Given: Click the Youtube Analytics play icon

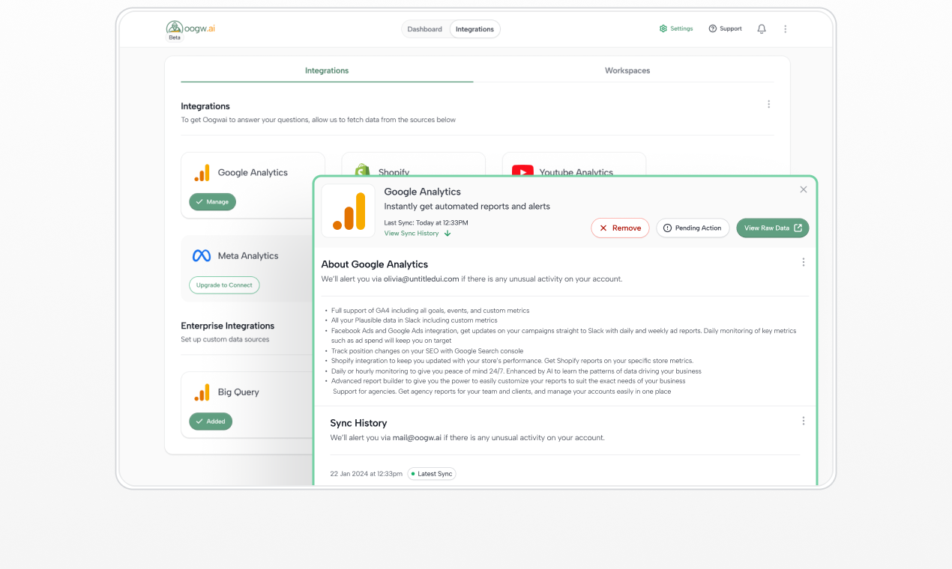Looking at the screenshot, I should pyautogui.click(x=522, y=171).
